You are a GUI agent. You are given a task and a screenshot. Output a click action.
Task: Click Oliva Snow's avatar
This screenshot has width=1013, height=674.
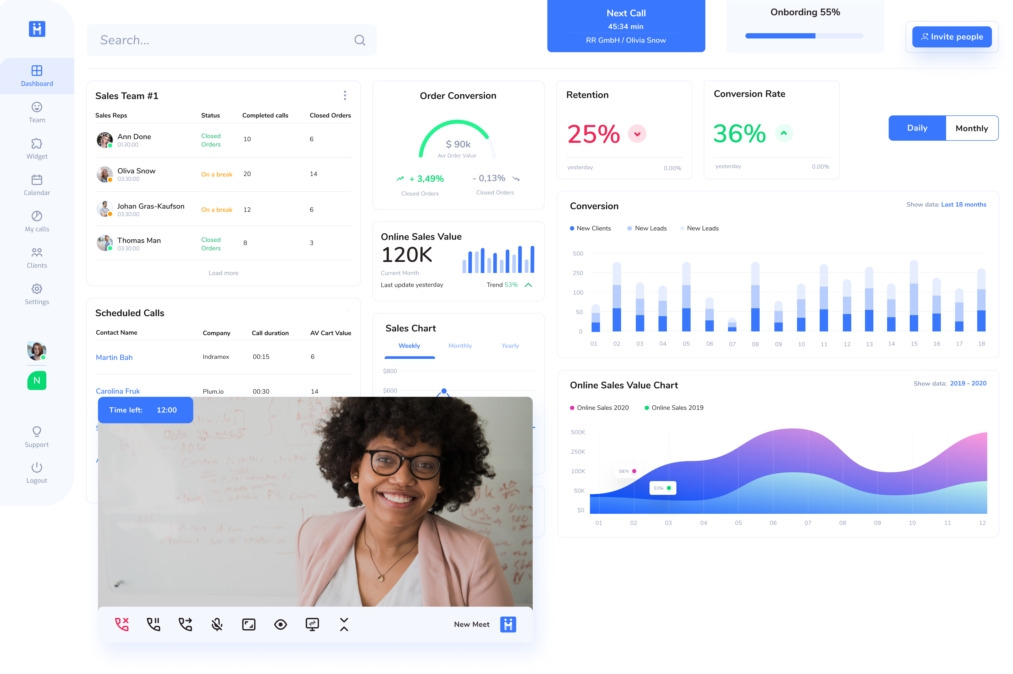point(105,174)
